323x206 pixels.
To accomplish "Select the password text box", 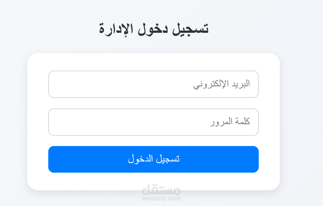I will point(153,122).
